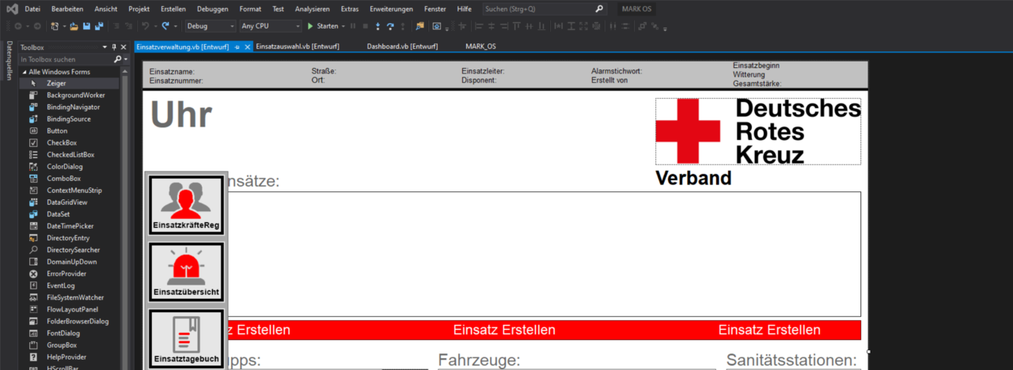Select DateTimePicker in the Toolbox
The height and width of the screenshot is (370, 1013).
click(70, 226)
